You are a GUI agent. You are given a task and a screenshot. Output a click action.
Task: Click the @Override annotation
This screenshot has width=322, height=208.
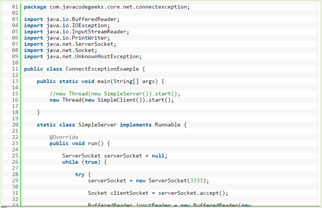pos(64,137)
